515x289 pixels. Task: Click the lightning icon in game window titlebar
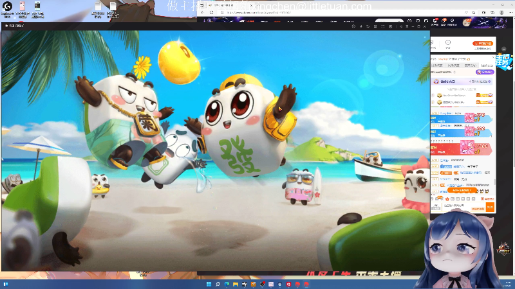point(361,26)
